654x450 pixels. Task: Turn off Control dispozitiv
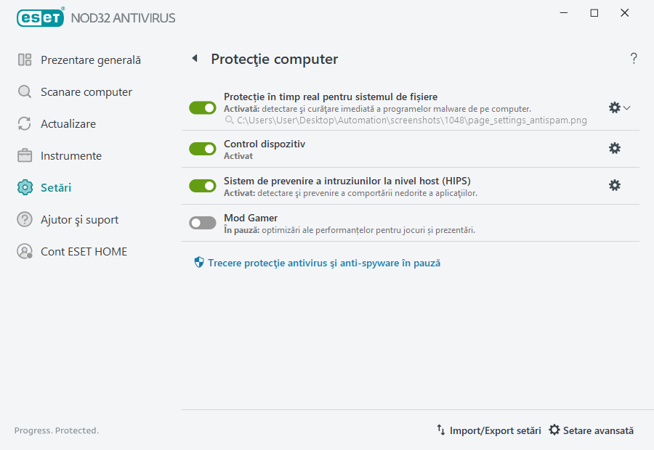click(x=202, y=149)
